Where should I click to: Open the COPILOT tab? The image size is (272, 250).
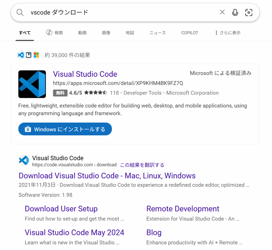click(x=190, y=33)
